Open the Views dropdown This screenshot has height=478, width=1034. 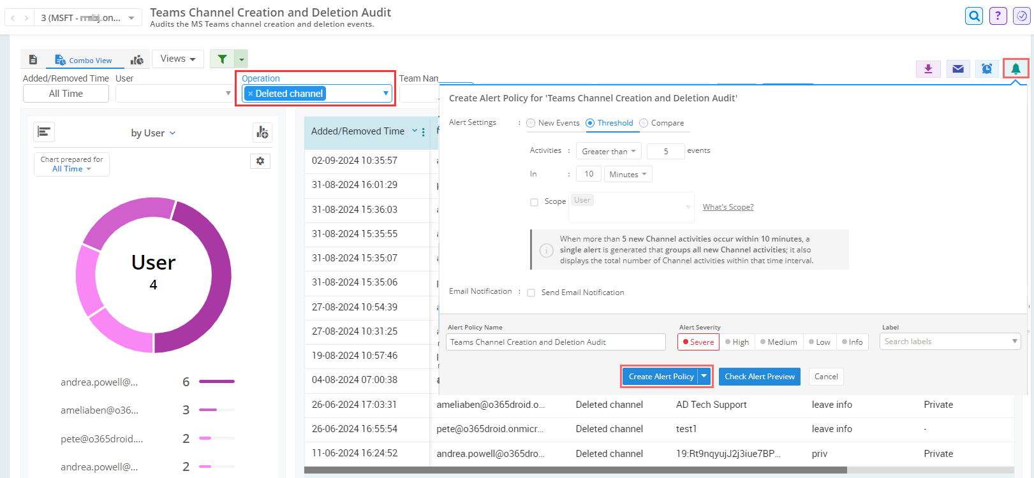point(178,59)
